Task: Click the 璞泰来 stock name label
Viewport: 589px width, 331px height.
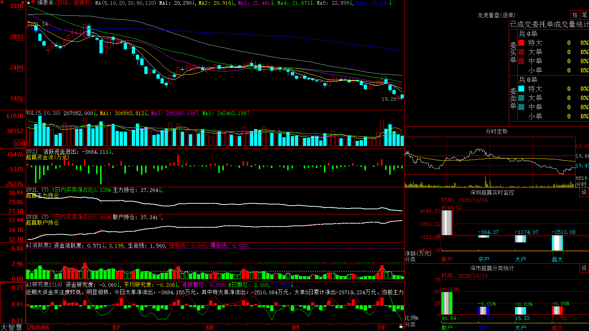Action: (45, 3)
